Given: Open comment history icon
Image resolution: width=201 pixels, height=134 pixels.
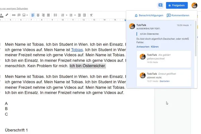Looking at the screenshot, I should [160, 5].
